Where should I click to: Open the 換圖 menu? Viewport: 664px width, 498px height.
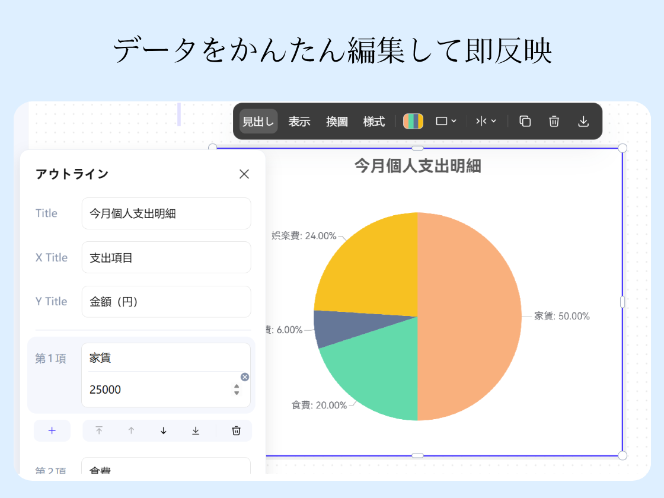tap(336, 121)
